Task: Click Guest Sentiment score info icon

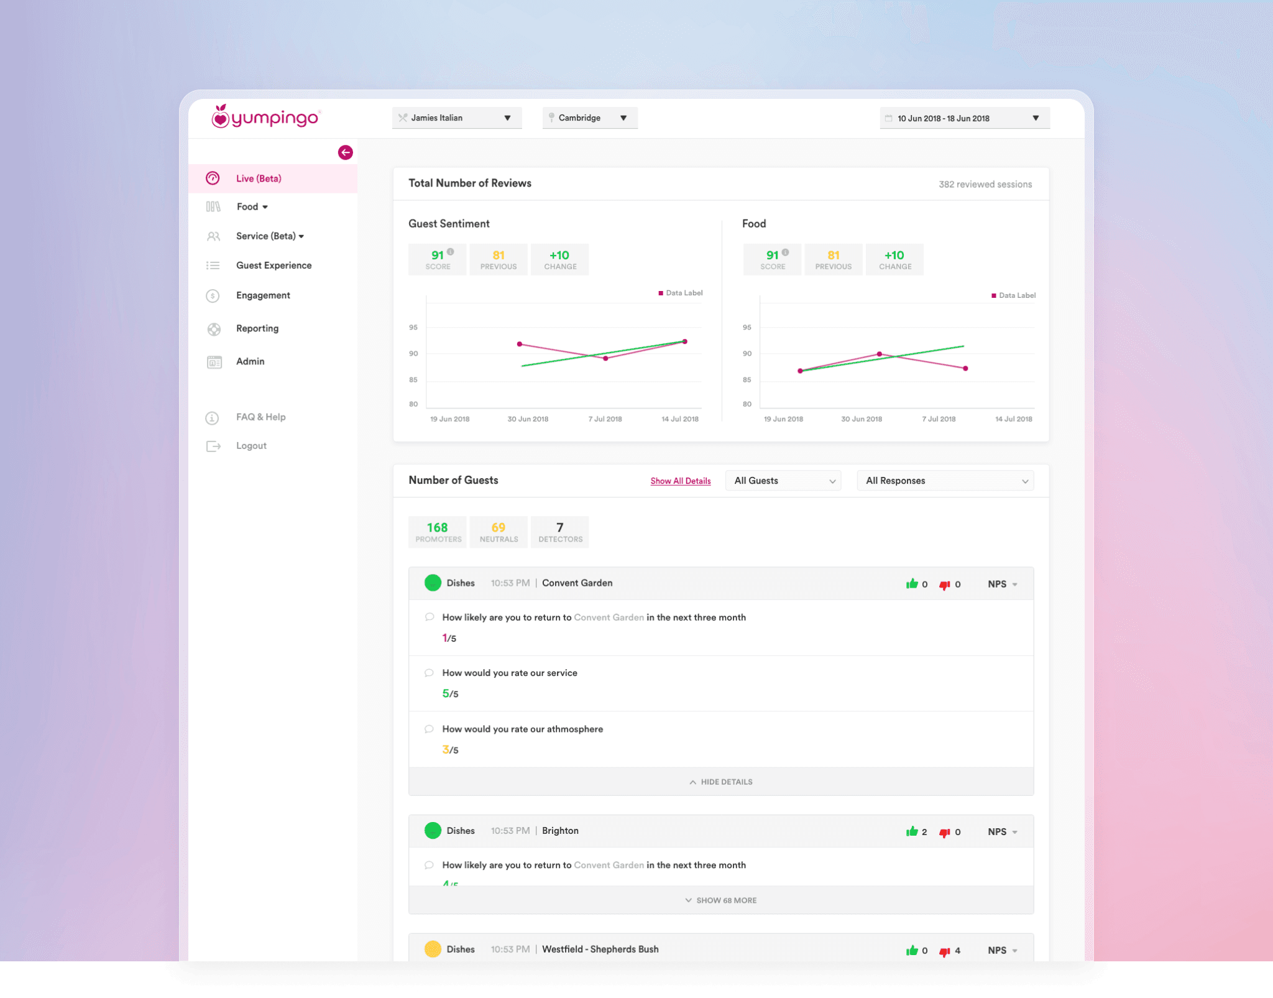Action: [x=451, y=252]
